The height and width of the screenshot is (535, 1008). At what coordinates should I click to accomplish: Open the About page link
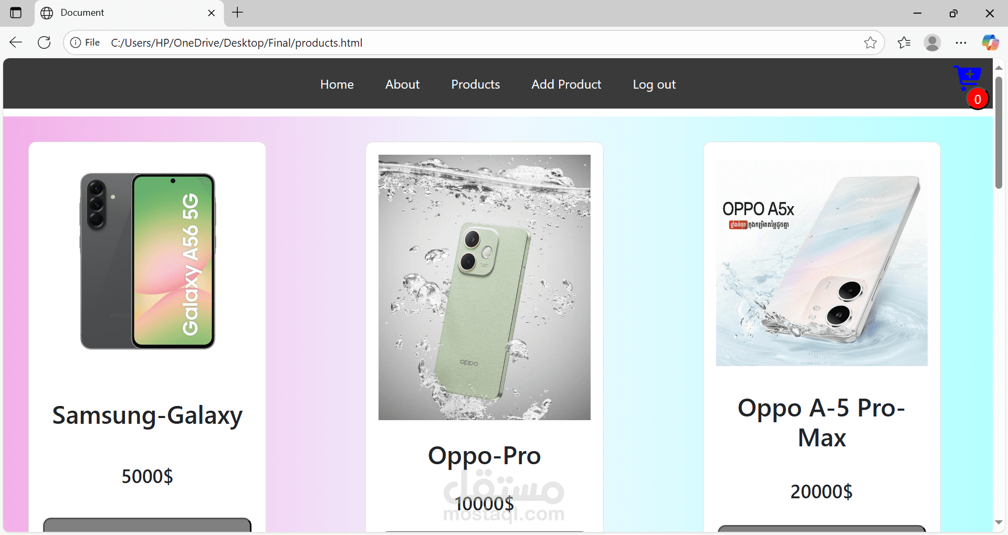coord(403,84)
